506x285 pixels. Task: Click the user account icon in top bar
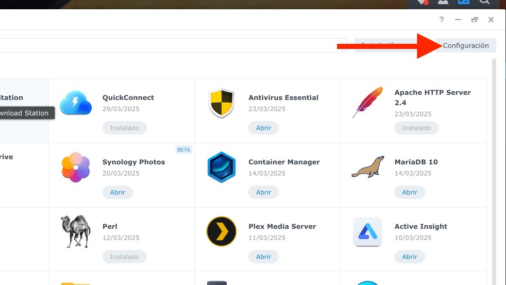(x=443, y=2)
